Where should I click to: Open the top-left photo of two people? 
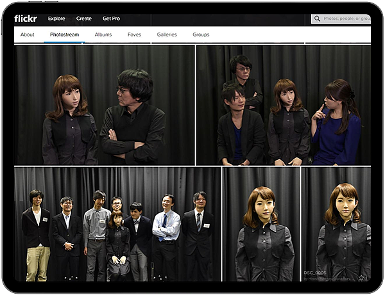point(104,105)
